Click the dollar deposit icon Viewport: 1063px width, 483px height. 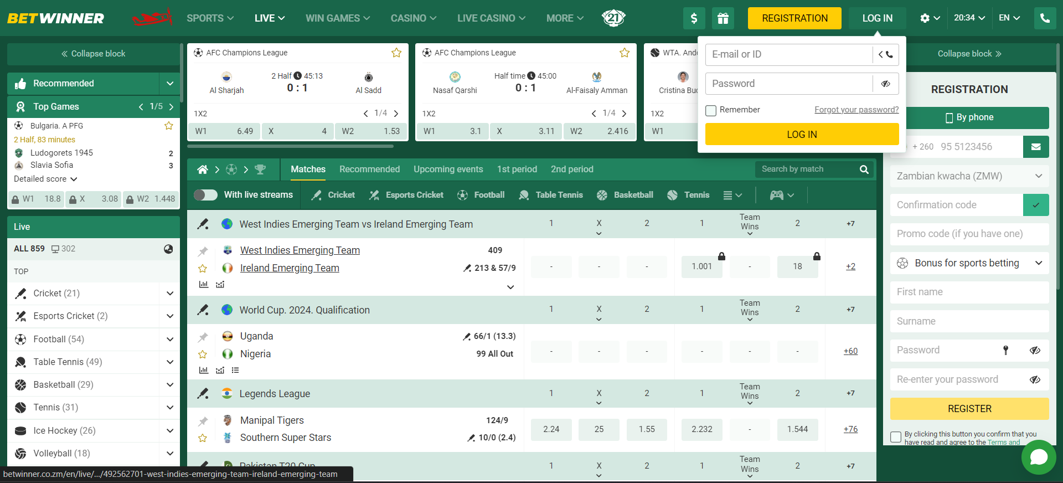[x=694, y=18]
